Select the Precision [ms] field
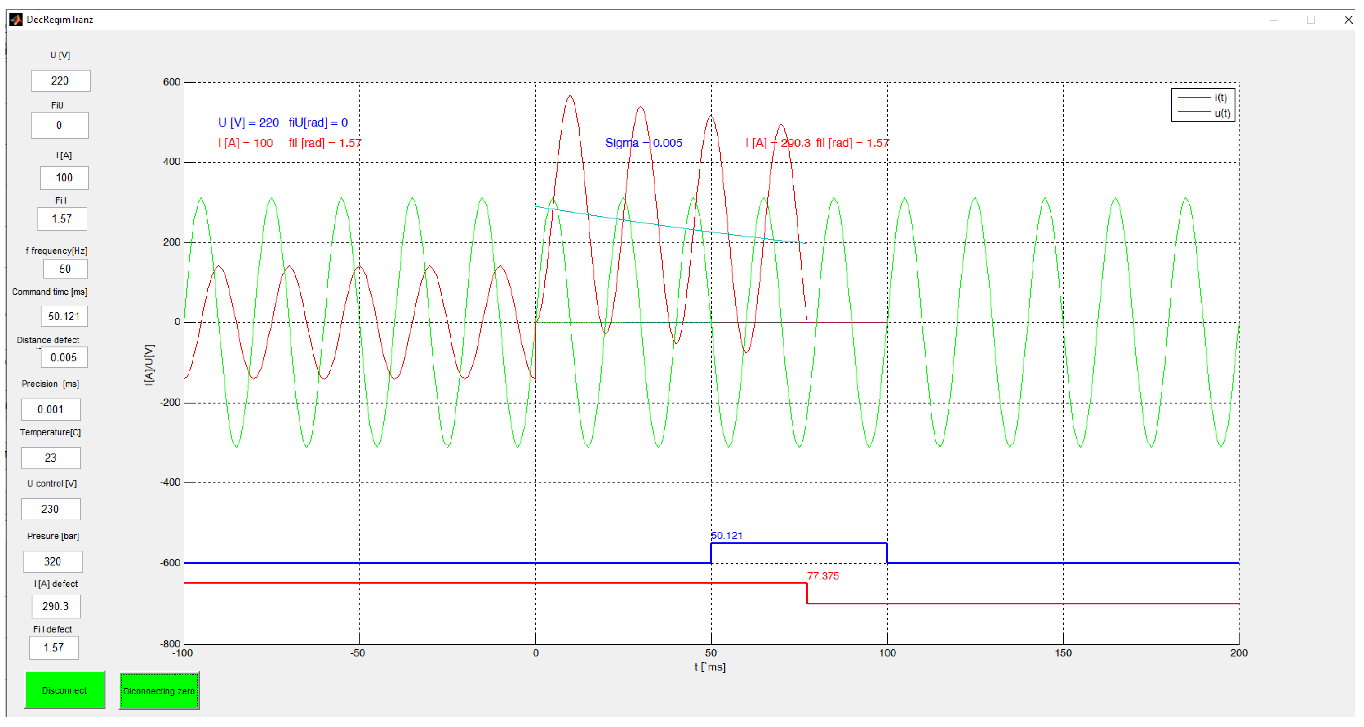This screenshot has height=727, width=1364. (x=51, y=410)
